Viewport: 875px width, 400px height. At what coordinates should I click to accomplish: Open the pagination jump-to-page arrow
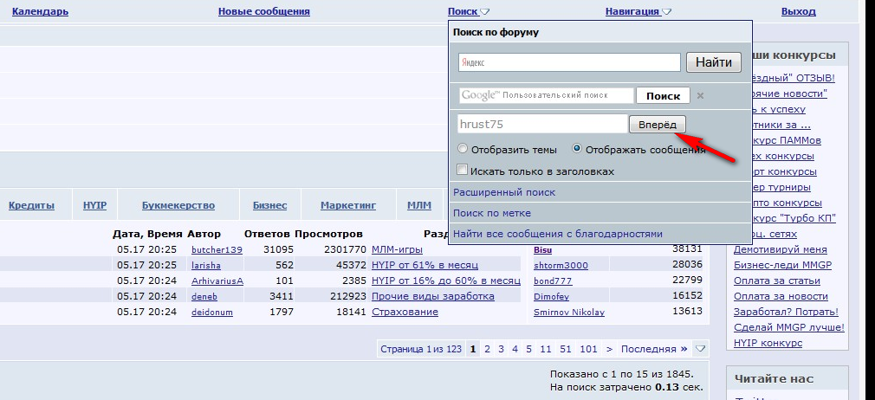701,349
